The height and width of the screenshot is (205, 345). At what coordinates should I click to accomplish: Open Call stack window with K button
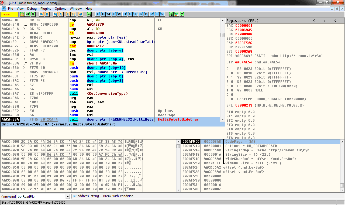(141, 14)
